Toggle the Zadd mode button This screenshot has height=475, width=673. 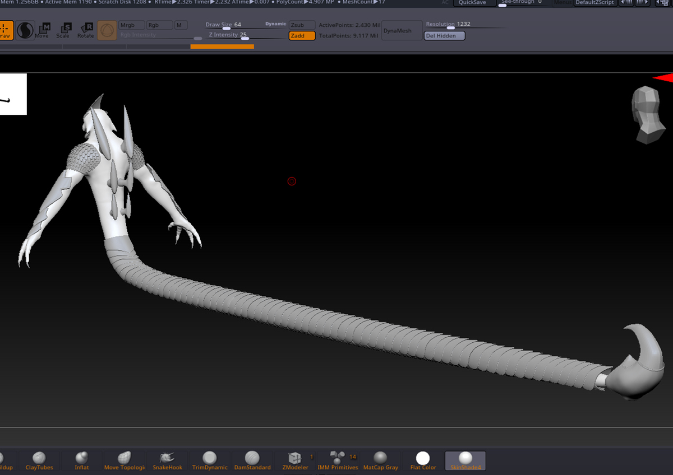302,36
